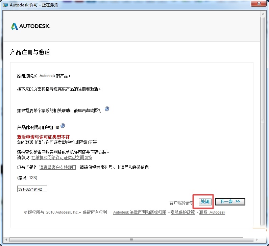This screenshot has width=269, height=246.
Task: Close the Autodesk 许可 window with X
Action: 259,3
